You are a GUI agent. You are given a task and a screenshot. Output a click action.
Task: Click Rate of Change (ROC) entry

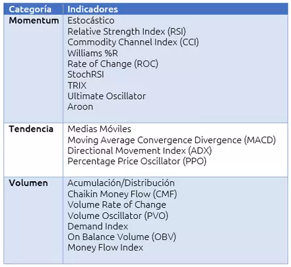[x=113, y=64]
